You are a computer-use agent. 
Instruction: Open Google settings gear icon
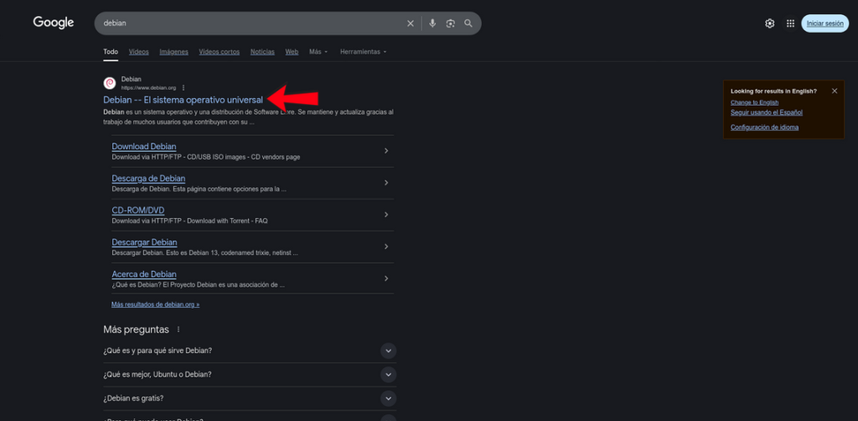pos(770,23)
